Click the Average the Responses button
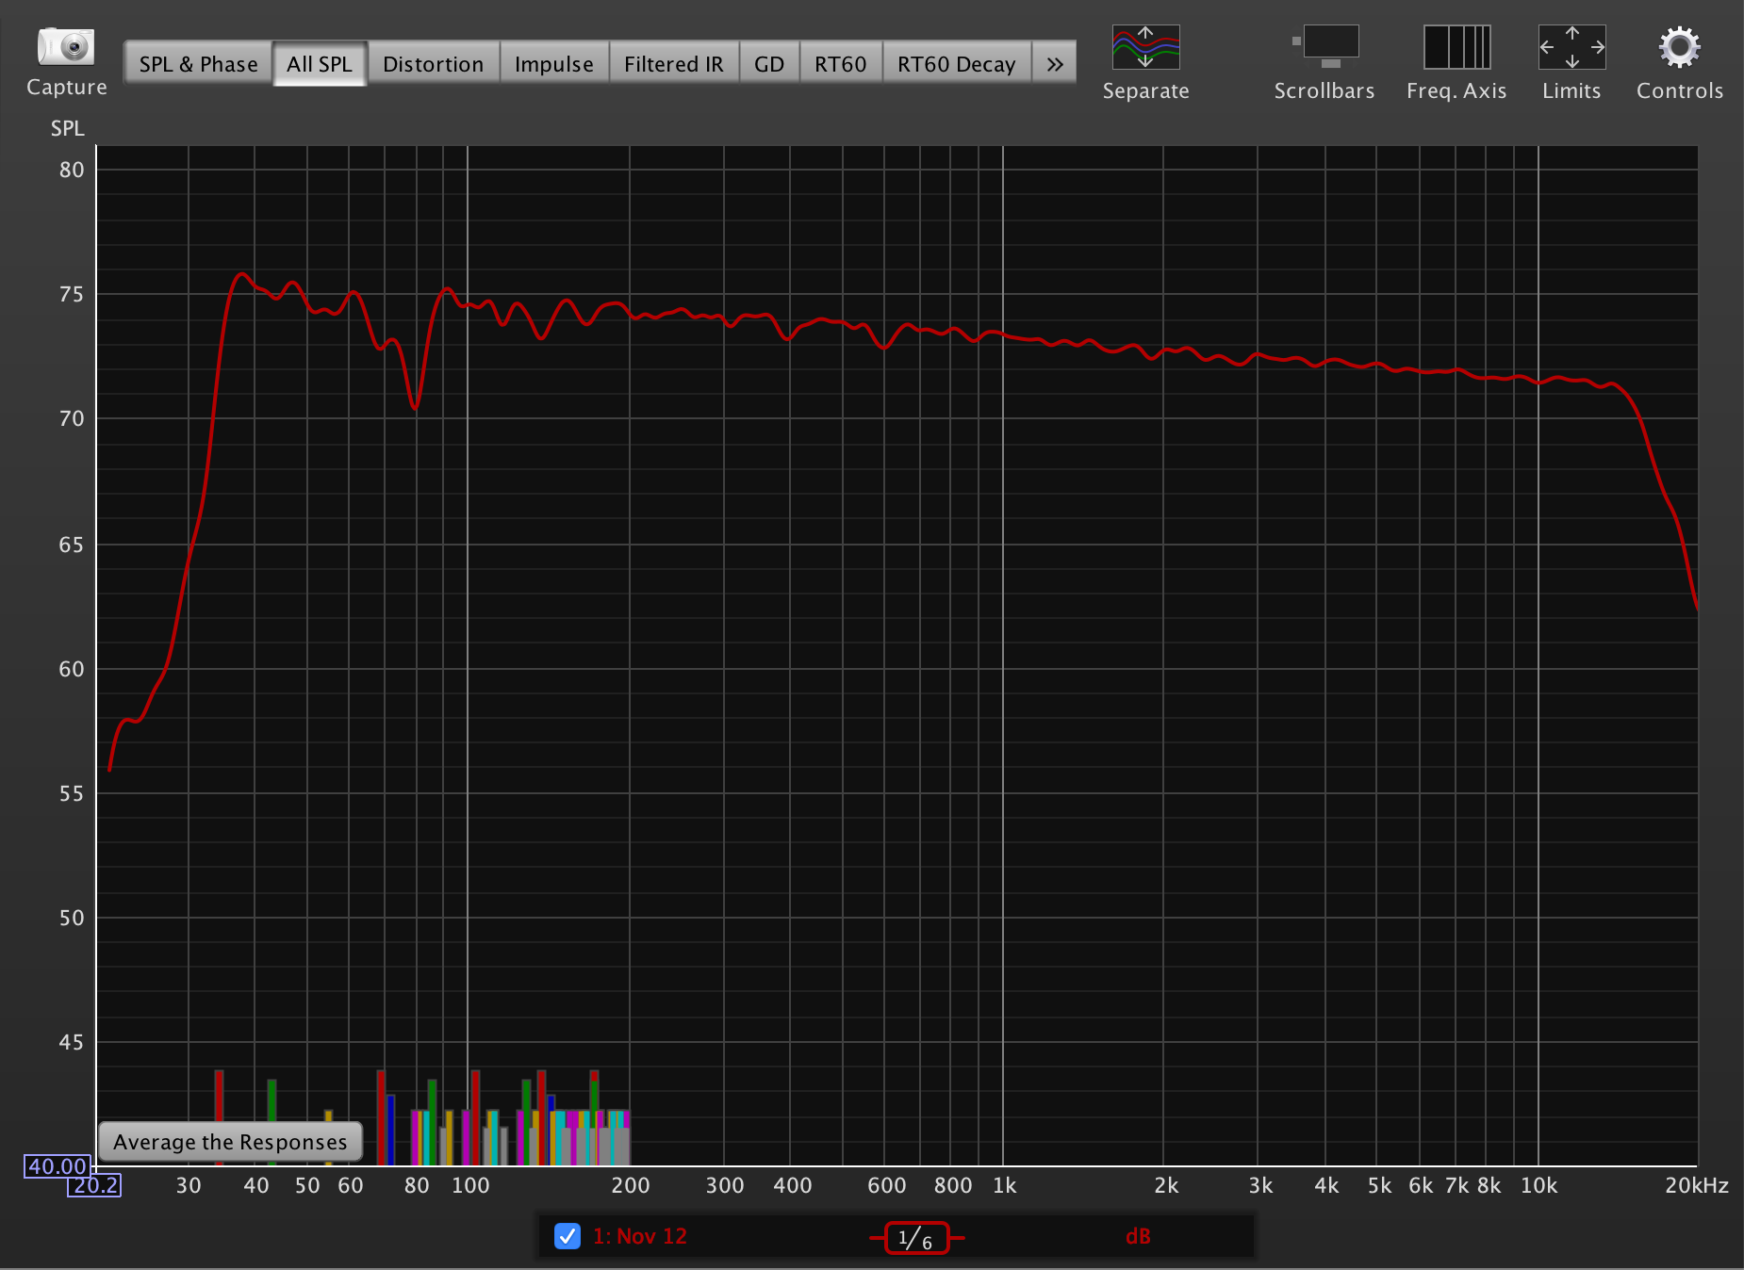1744x1270 pixels. click(x=231, y=1142)
